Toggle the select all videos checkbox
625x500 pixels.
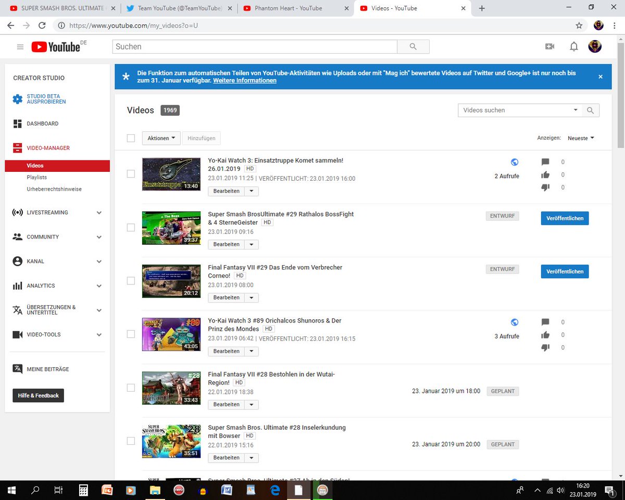click(x=131, y=138)
